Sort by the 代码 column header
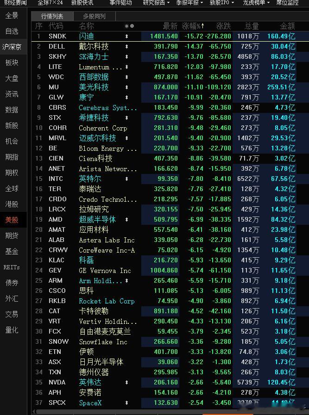This screenshot has width=309, height=415. [56, 26]
